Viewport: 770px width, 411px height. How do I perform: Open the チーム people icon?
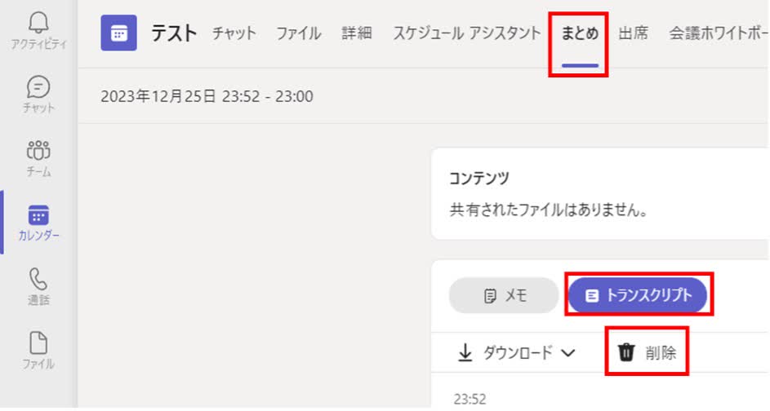click(38, 151)
